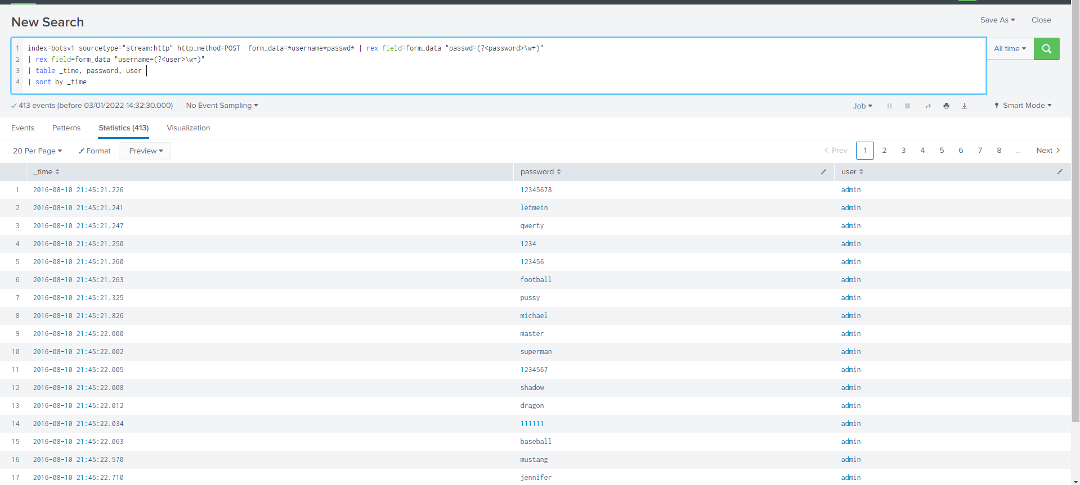
Task: Open the Visualization tab
Action: 188,128
